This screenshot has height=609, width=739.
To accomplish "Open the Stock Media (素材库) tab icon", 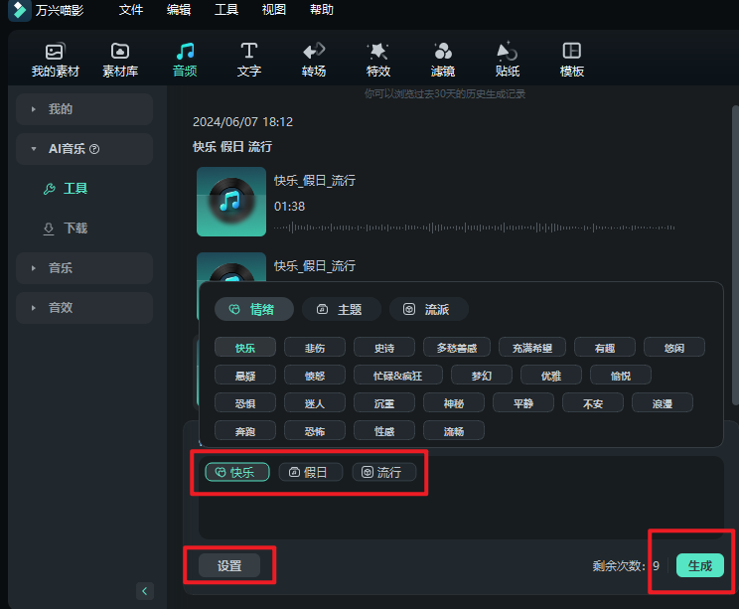I will pyautogui.click(x=120, y=51).
